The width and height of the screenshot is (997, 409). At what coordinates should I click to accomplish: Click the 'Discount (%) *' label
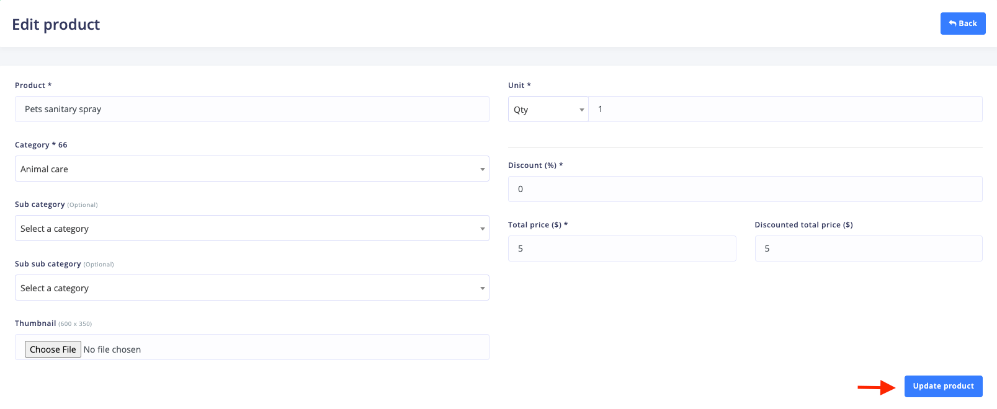tap(535, 165)
